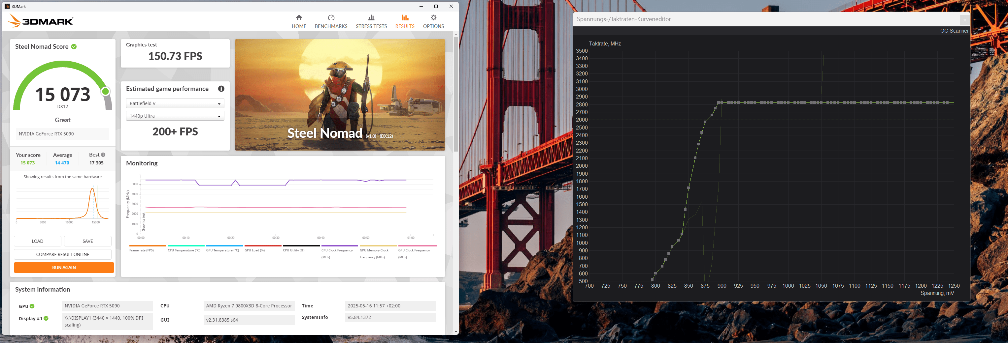Click the lowest curve point near 800 mV
1008x343 pixels.
tap(652, 279)
